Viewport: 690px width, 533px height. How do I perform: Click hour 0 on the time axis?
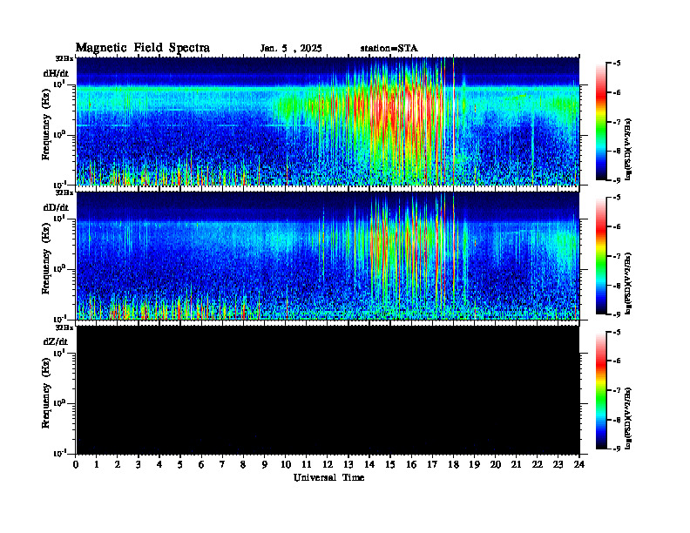coord(76,465)
